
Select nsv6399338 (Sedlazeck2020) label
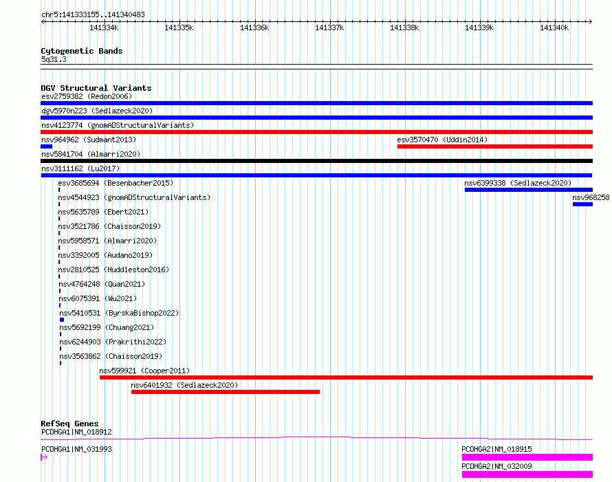(x=518, y=183)
